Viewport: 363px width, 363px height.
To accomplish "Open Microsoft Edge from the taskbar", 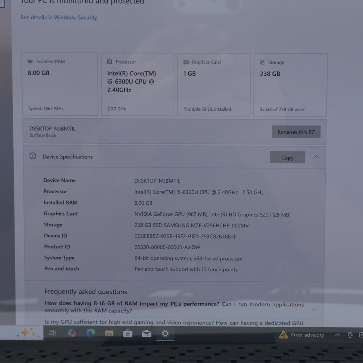I will coord(90,333).
